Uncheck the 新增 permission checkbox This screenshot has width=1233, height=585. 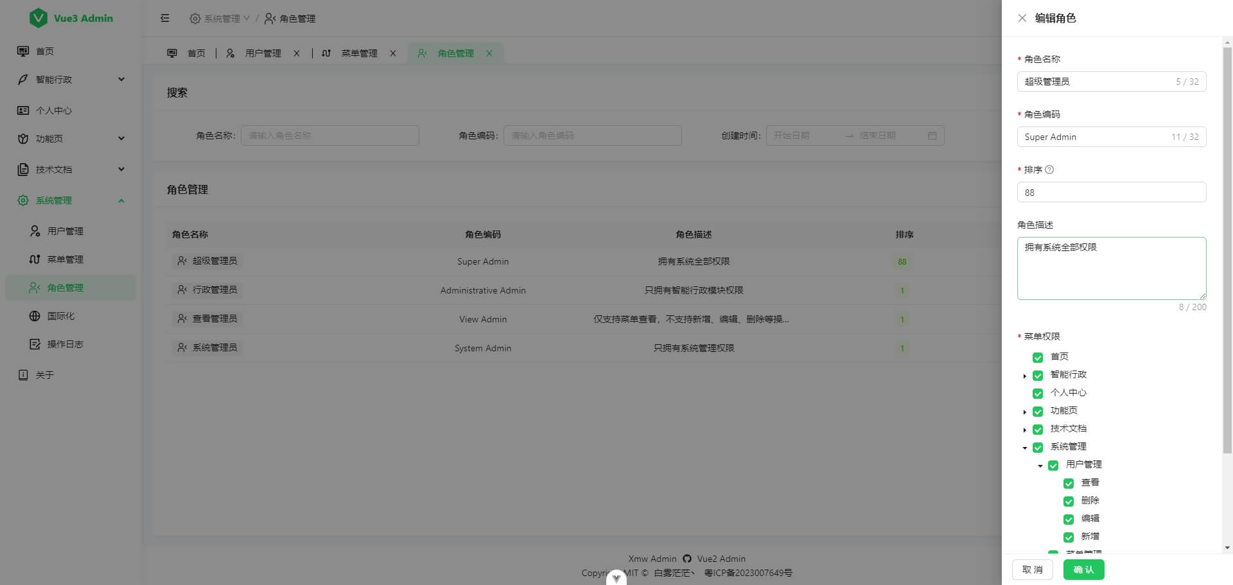[x=1069, y=537]
